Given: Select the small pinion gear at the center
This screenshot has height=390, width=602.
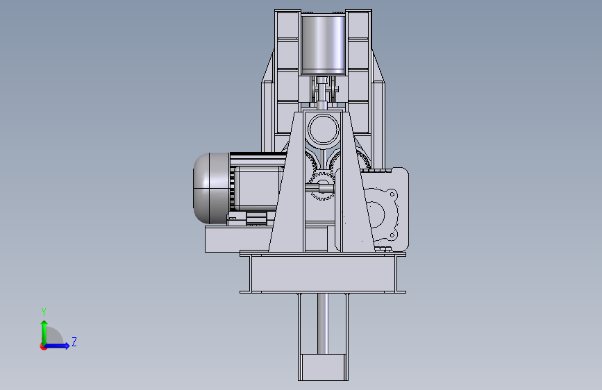Looking at the screenshot, I should [321, 187].
